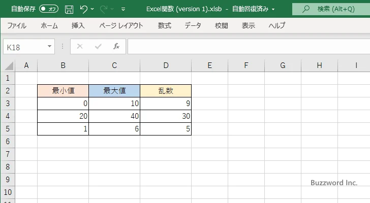This screenshot has width=370, height=203.
Task: Select row 9 header
Action: point(8,180)
